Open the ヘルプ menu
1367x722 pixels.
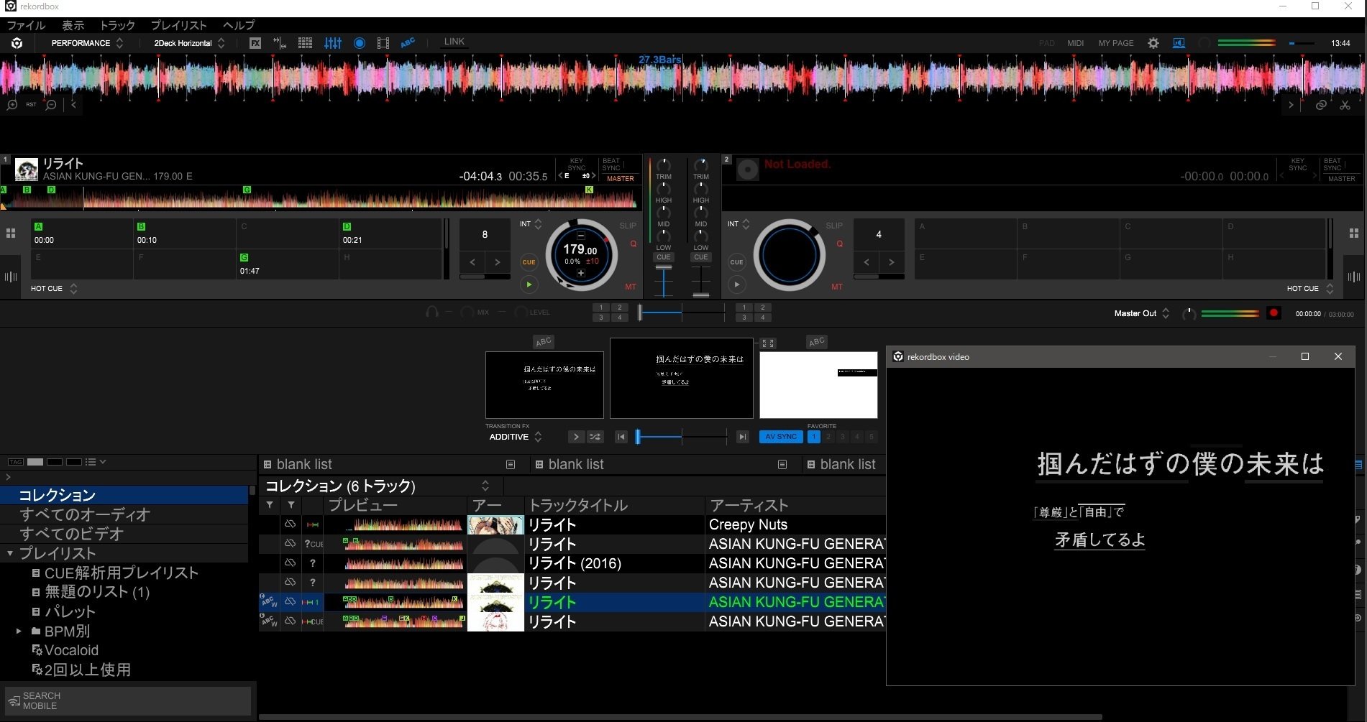pyautogui.click(x=239, y=25)
